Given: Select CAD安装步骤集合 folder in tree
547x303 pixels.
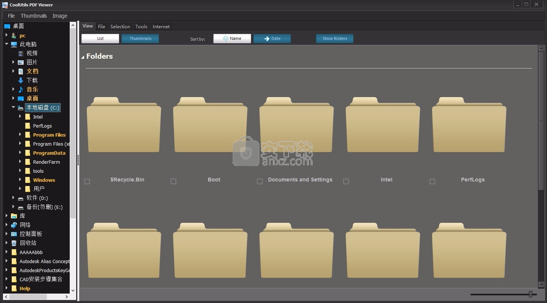Looking at the screenshot, I should click(x=41, y=279).
